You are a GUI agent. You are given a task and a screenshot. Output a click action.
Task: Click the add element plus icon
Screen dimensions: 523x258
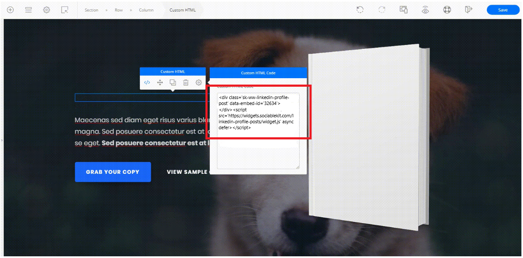coord(10,10)
